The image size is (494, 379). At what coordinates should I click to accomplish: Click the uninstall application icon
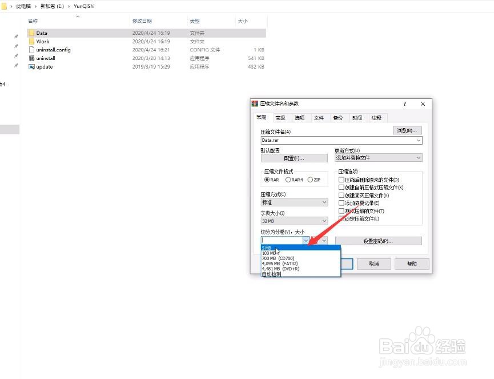pyautogui.click(x=31, y=58)
